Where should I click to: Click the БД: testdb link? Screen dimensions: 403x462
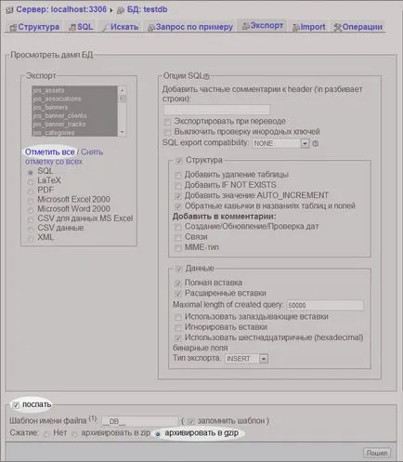[x=147, y=9]
